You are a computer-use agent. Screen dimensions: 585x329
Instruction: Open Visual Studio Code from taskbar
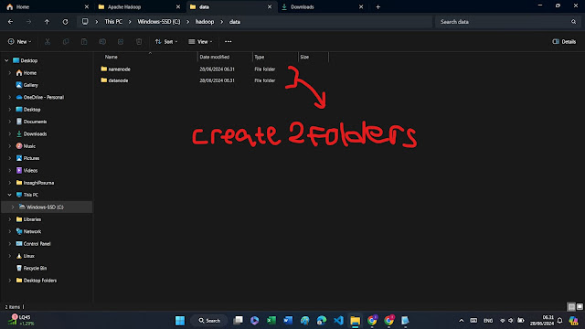click(338, 321)
